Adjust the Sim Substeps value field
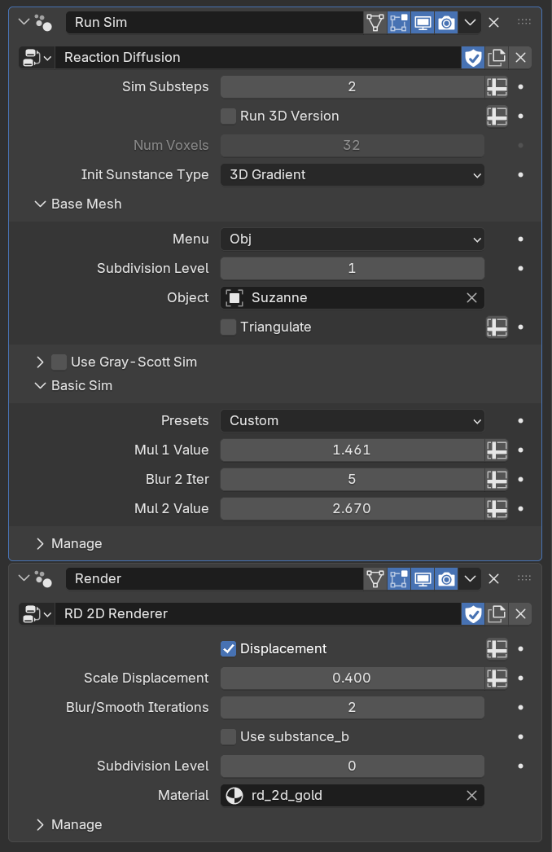The image size is (552, 852). point(352,87)
